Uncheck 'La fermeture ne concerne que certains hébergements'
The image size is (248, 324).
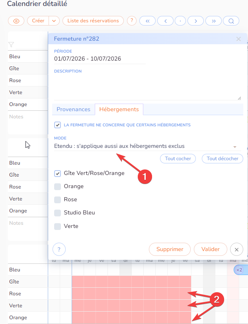(x=58, y=125)
